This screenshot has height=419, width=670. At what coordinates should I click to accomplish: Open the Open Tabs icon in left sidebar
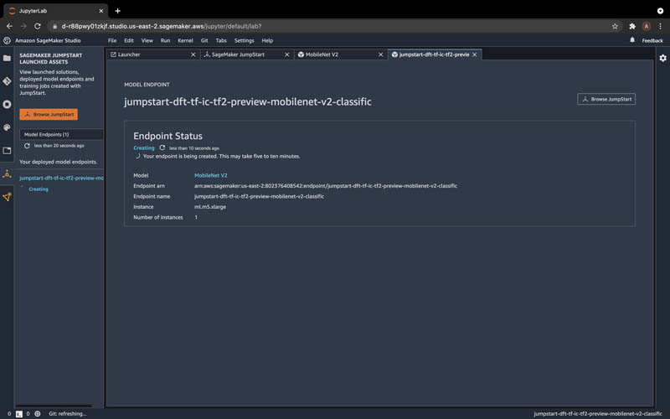click(x=7, y=151)
